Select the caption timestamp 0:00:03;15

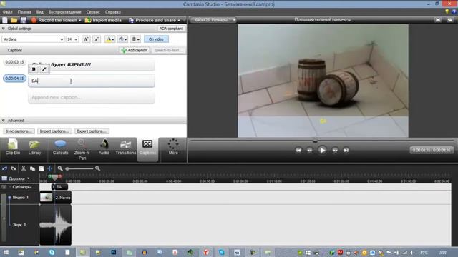(x=14, y=62)
